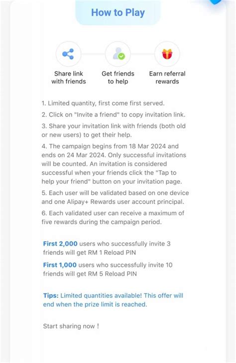
Task: Click the blue icon at top right corner
Action: (x=216, y=2)
